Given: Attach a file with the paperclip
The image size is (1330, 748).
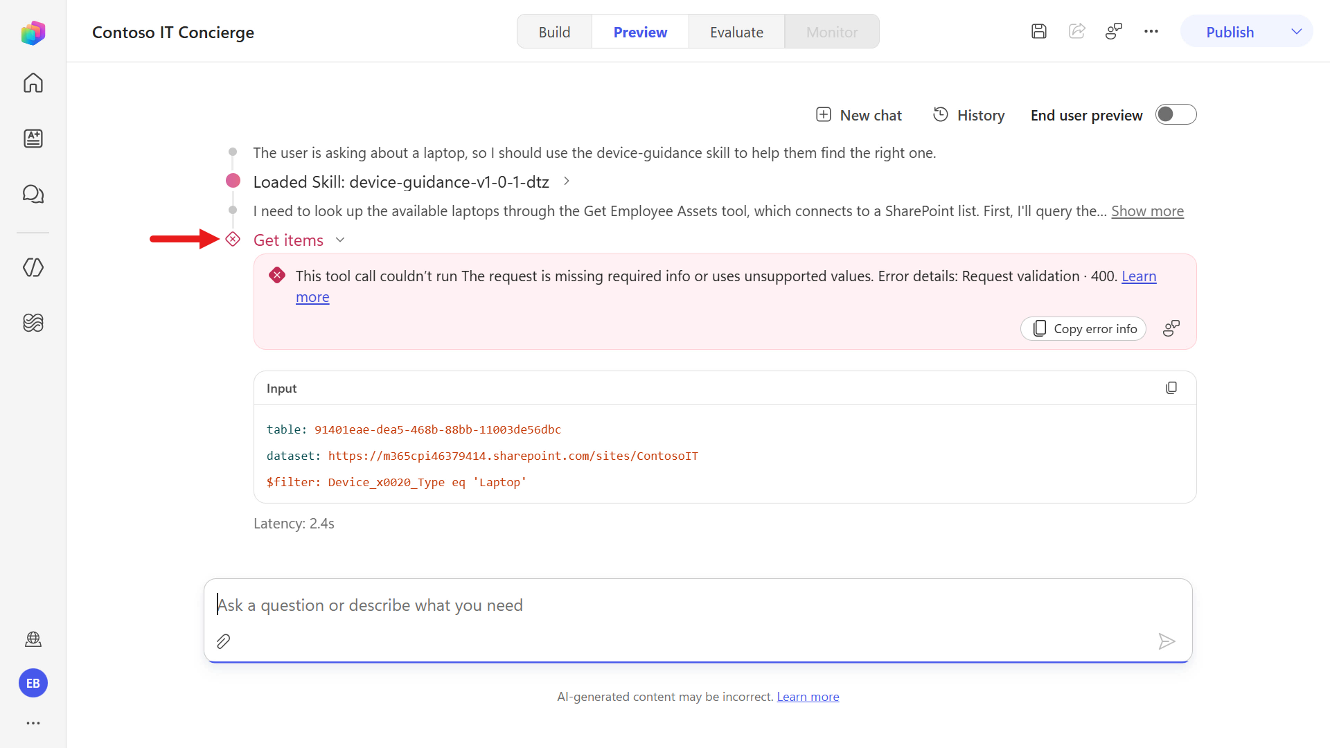Looking at the screenshot, I should (x=223, y=641).
